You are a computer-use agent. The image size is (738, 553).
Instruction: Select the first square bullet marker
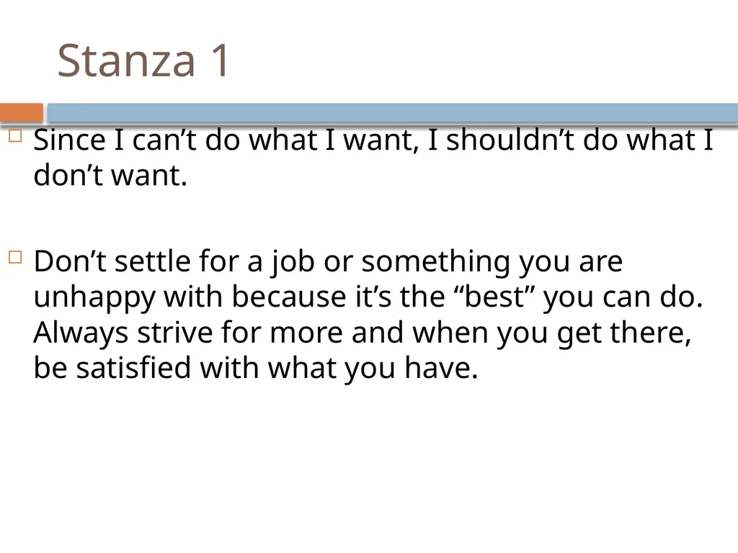click(x=16, y=136)
